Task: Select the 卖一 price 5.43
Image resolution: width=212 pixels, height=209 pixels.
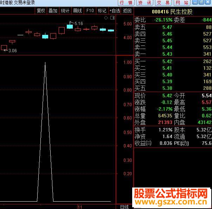Action: tap(167, 54)
